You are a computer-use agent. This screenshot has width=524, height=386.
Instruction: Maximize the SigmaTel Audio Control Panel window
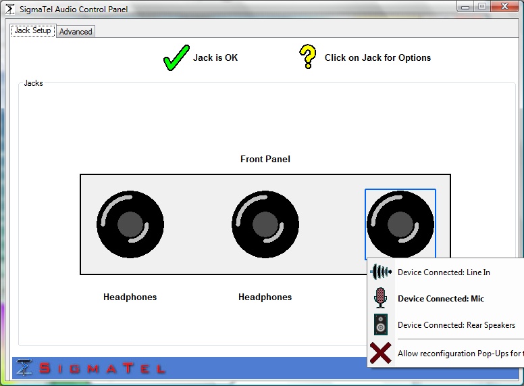click(x=482, y=7)
